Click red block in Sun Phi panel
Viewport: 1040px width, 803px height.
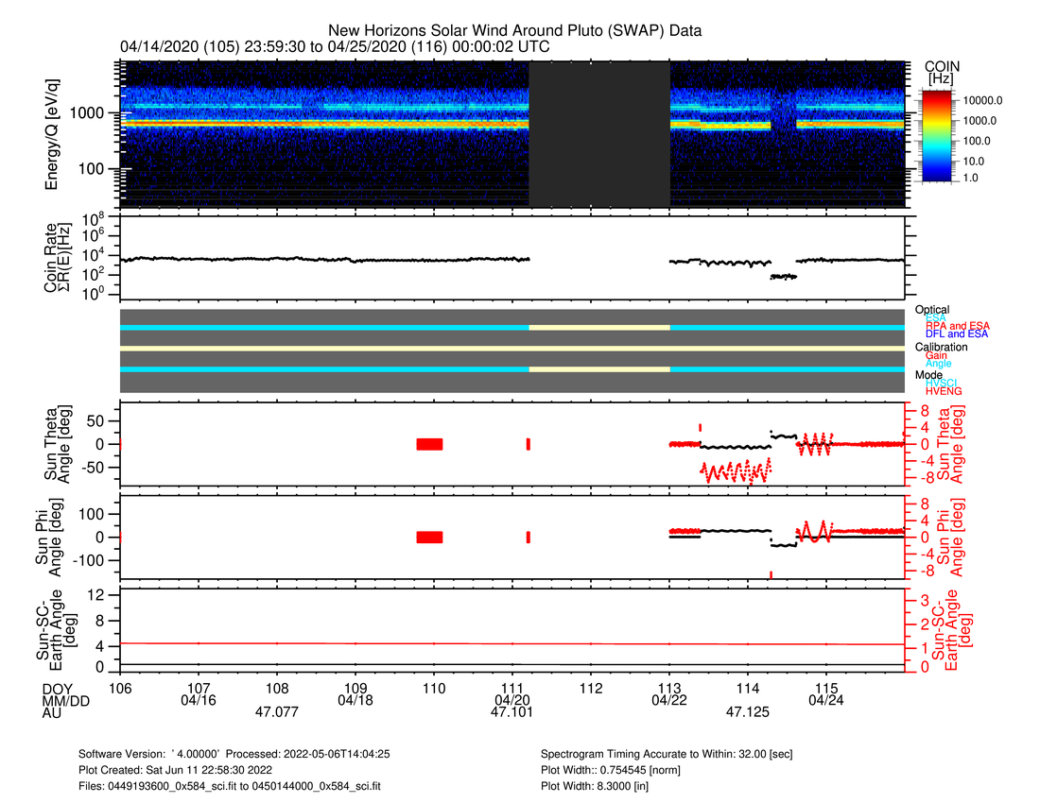[x=429, y=537]
